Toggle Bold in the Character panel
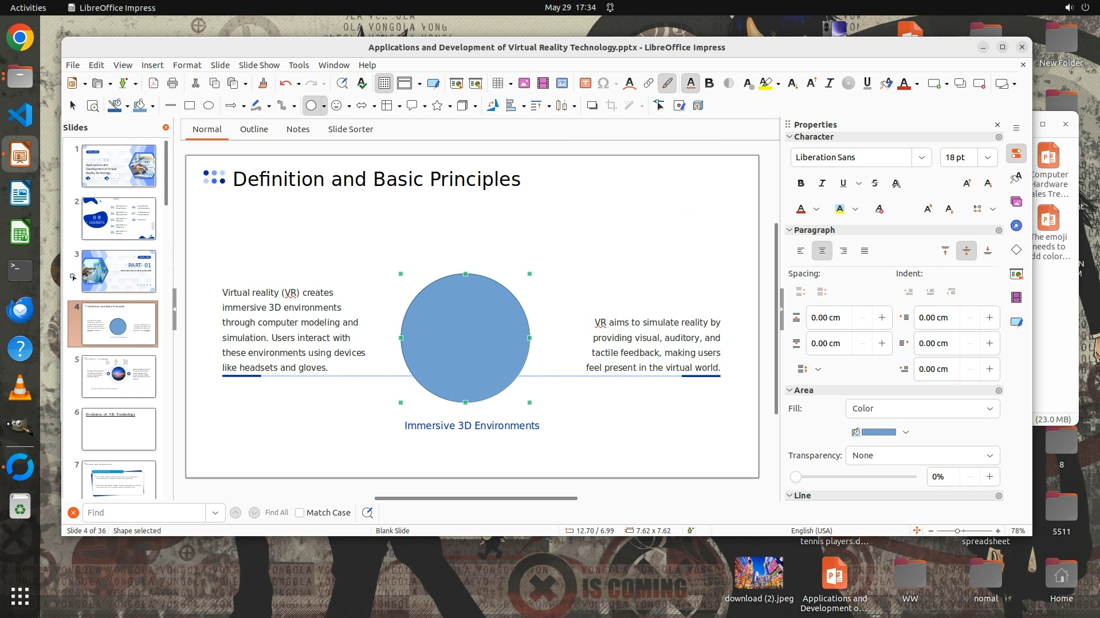 pyautogui.click(x=801, y=183)
